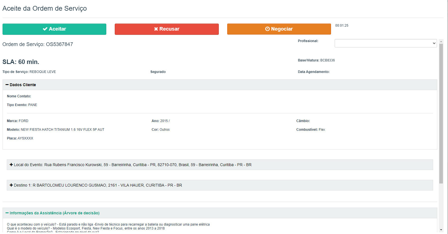Collapse the Dados Cliente section
448x234 pixels.
(220, 85)
